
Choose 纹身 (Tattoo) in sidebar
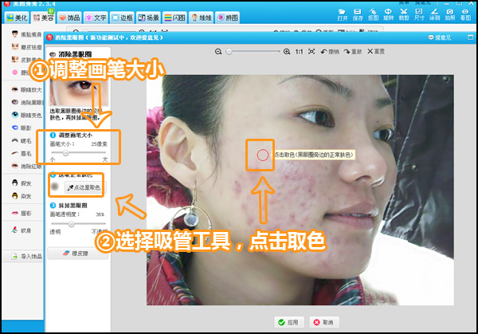[x=22, y=230]
